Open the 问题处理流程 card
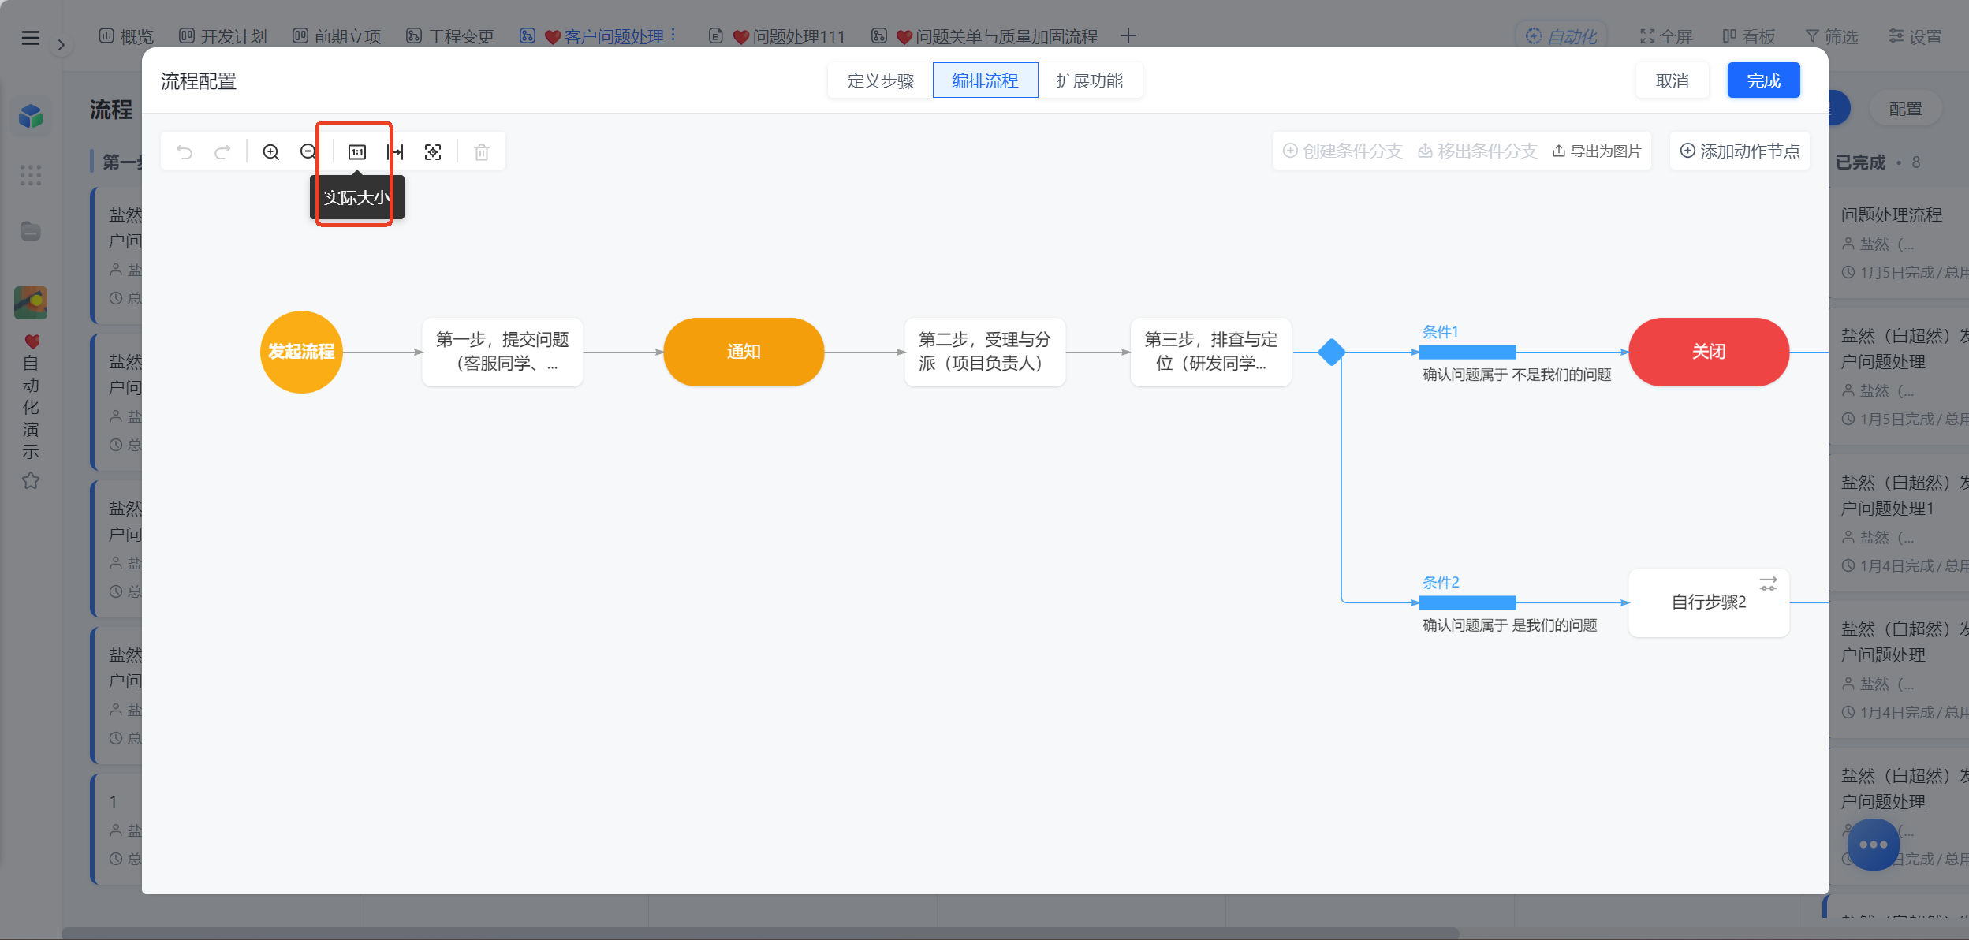1969x940 pixels. (x=1899, y=241)
